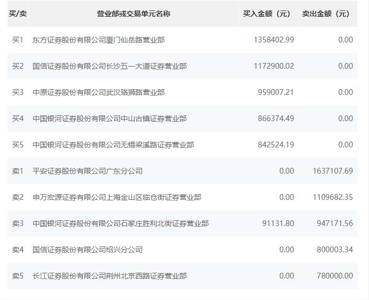Click the 买/卖 column header
Viewport: 369px width, 300px height.
pyautogui.click(x=18, y=14)
